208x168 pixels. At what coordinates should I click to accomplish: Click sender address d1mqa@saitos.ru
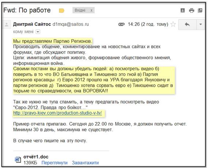click(71, 24)
